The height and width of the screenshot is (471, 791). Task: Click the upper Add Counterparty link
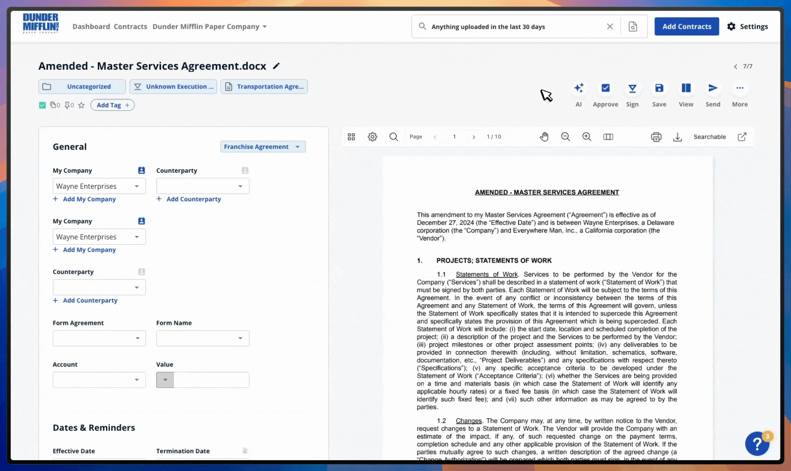tap(189, 199)
